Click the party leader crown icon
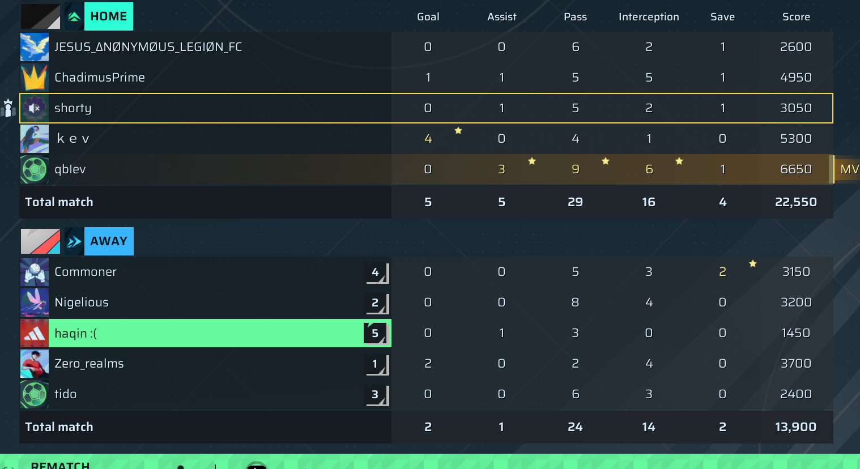The image size is (860, 469). pos(8,108)
